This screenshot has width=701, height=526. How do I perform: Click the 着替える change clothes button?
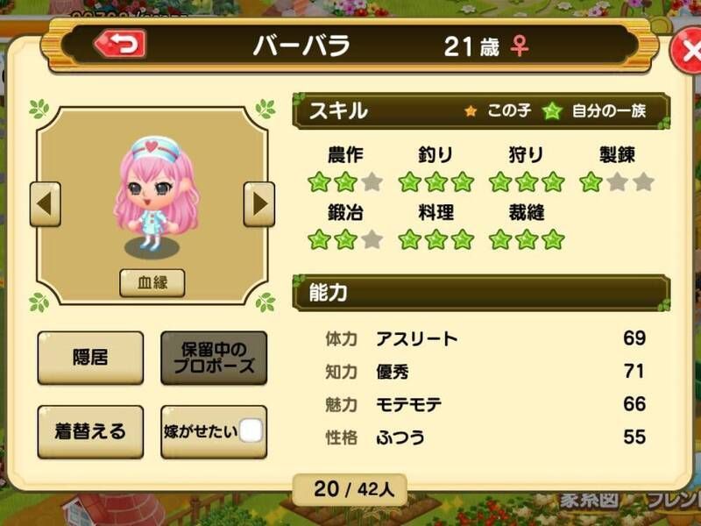(91, 431)
